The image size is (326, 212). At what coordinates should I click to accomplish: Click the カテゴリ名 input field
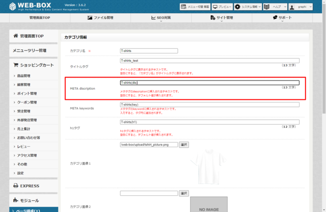(x=149, y=51)
